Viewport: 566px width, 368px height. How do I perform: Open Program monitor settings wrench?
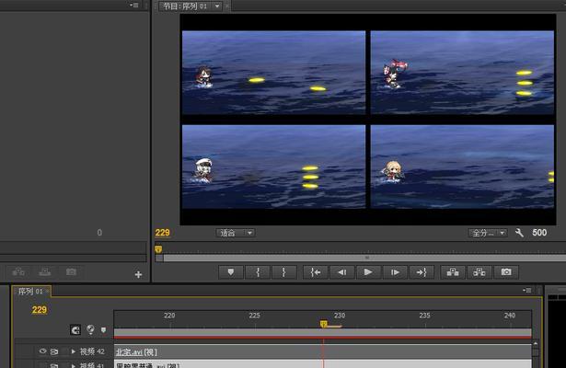click(519, 233)
